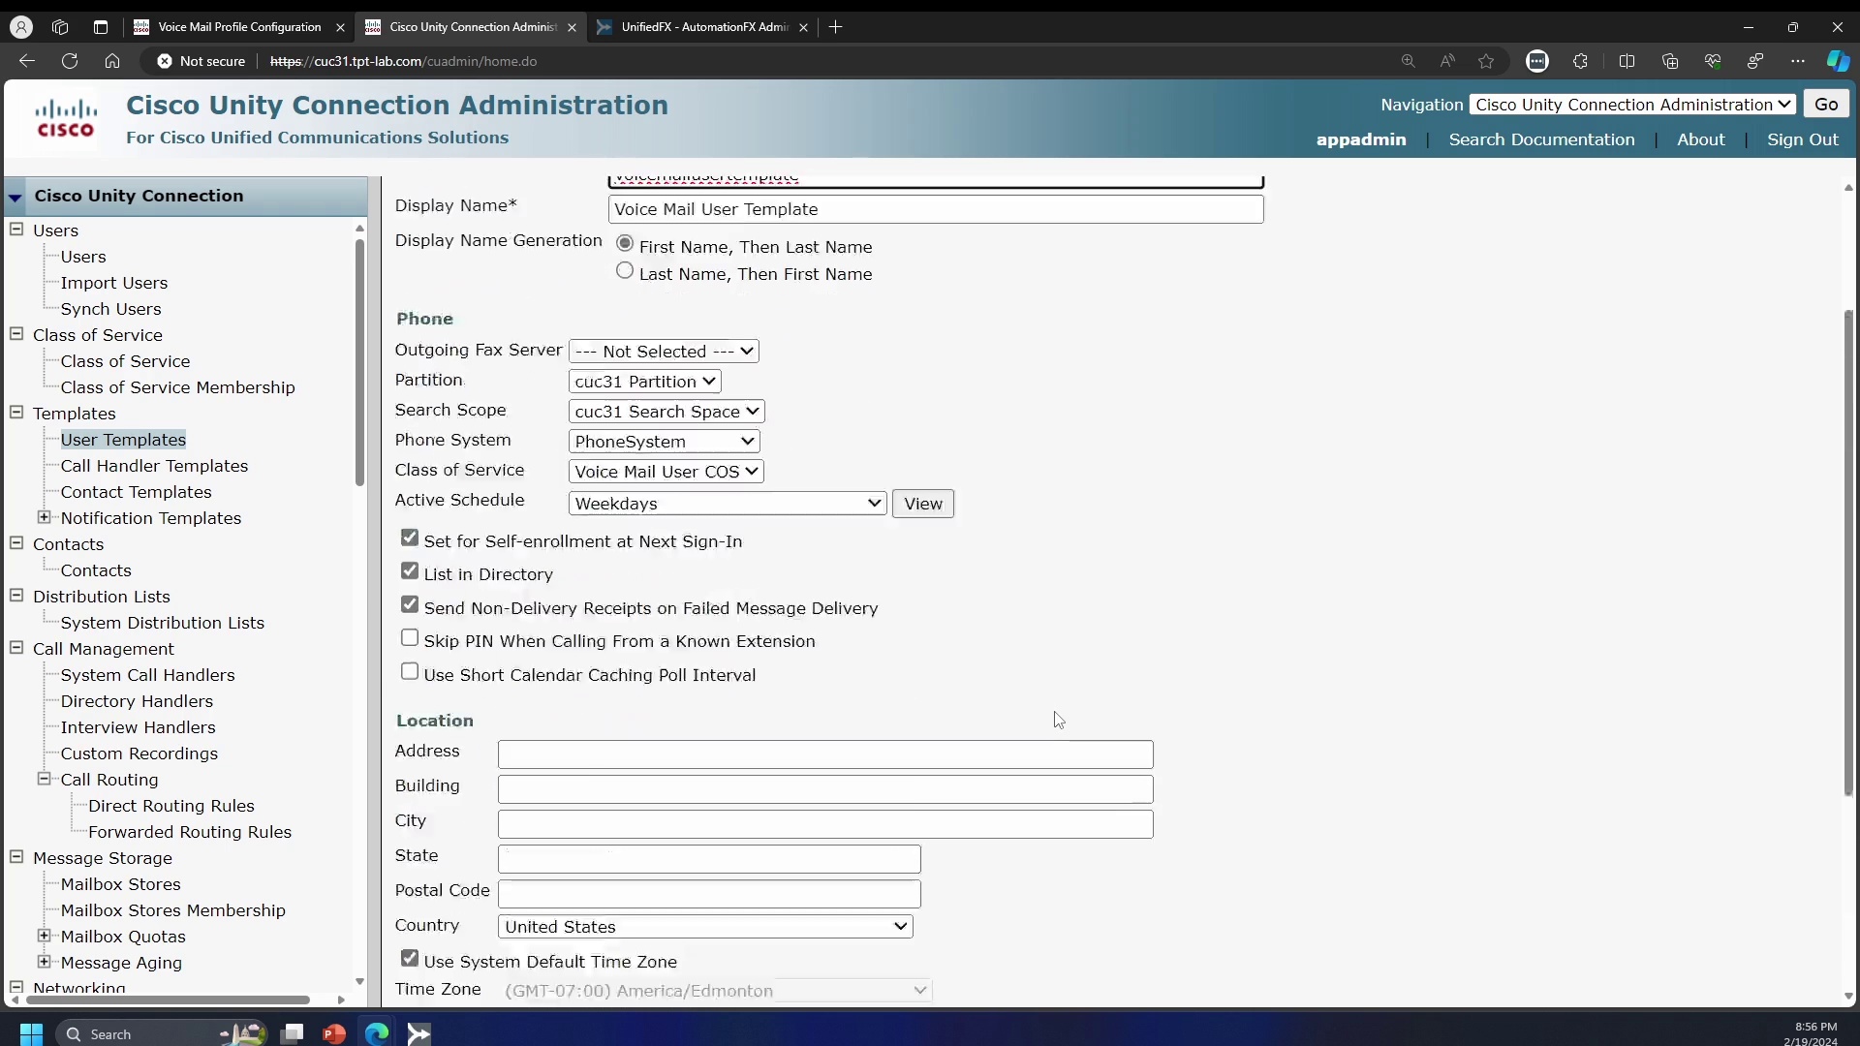Open Import Users in the sidebar
Image resolution: width=1860 pixels, height=1046 pixels.
click(114, 283)
